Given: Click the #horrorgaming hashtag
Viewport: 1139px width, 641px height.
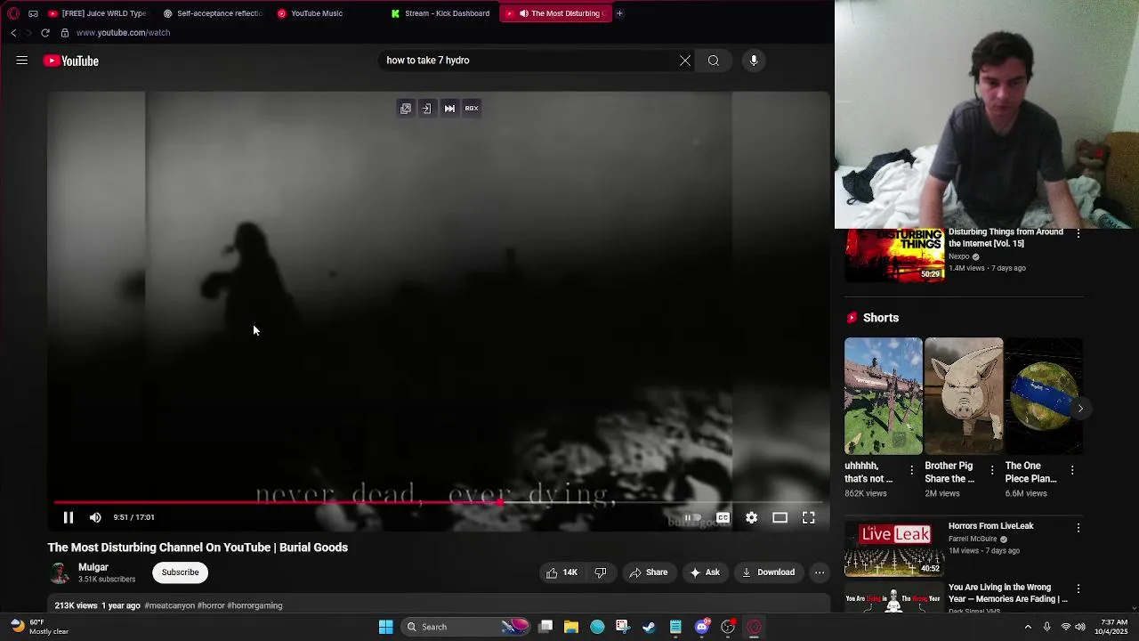Looking at the screenshot, I should (x=254, y=605).
